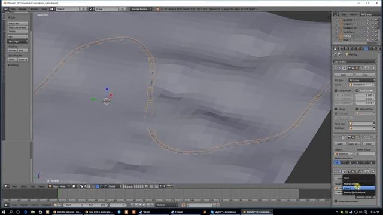The image size is (383, 215).
Task: Click Apply on the Curve modifier
Action: pos(340,144)
